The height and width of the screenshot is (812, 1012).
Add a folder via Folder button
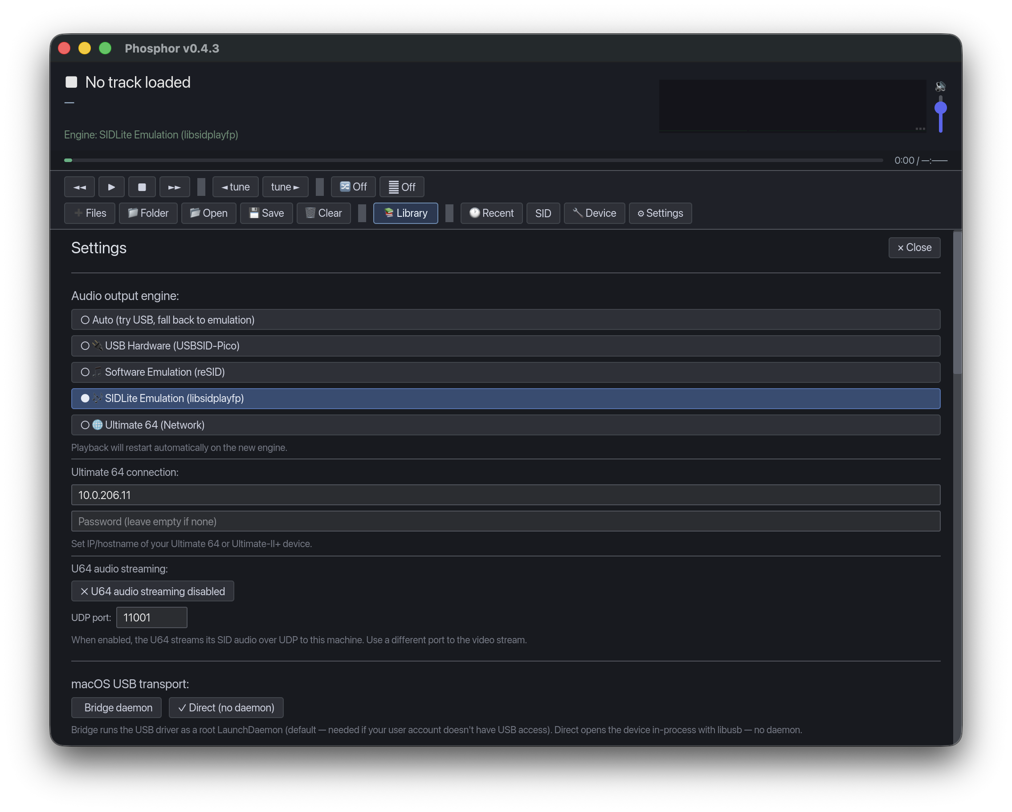tap(148, 213)
